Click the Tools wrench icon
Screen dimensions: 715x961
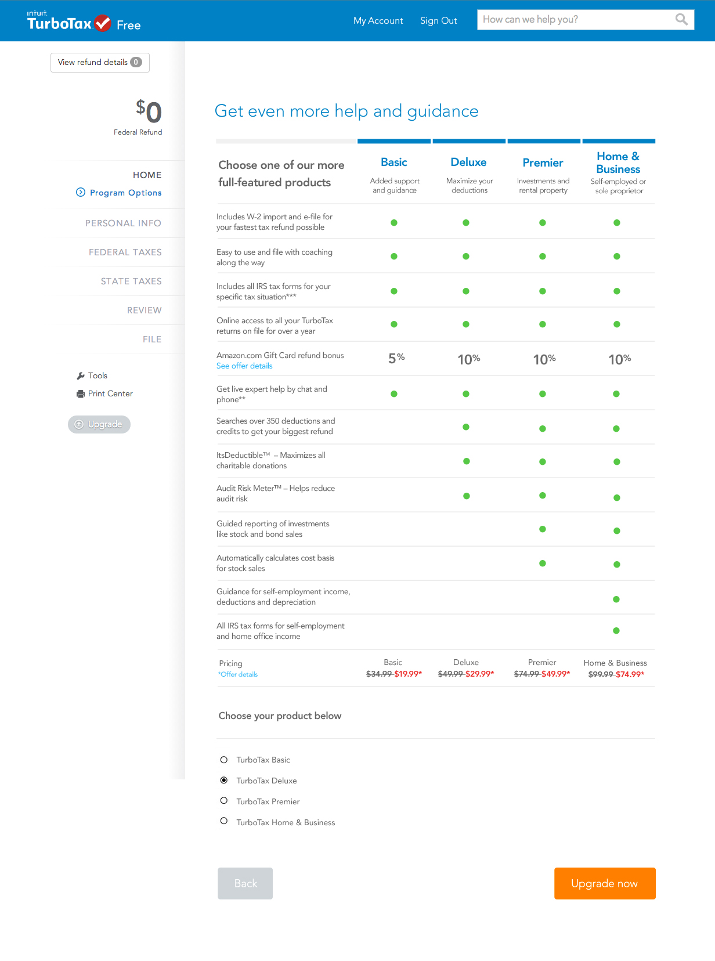click(81, 376)
